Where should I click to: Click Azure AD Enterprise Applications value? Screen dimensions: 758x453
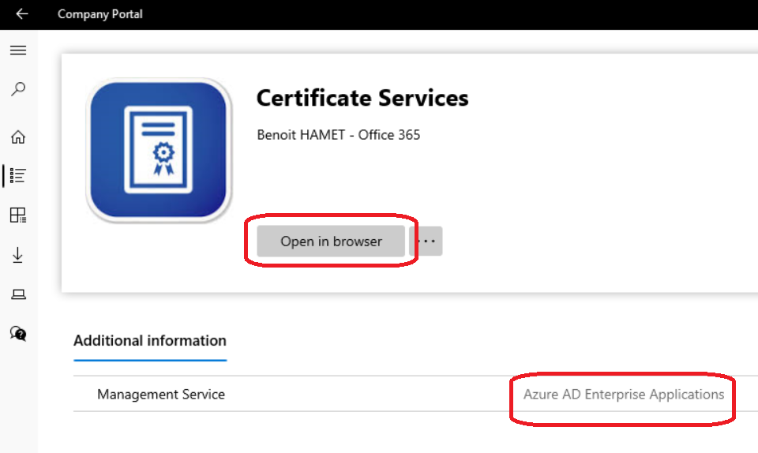click(624, 395)
